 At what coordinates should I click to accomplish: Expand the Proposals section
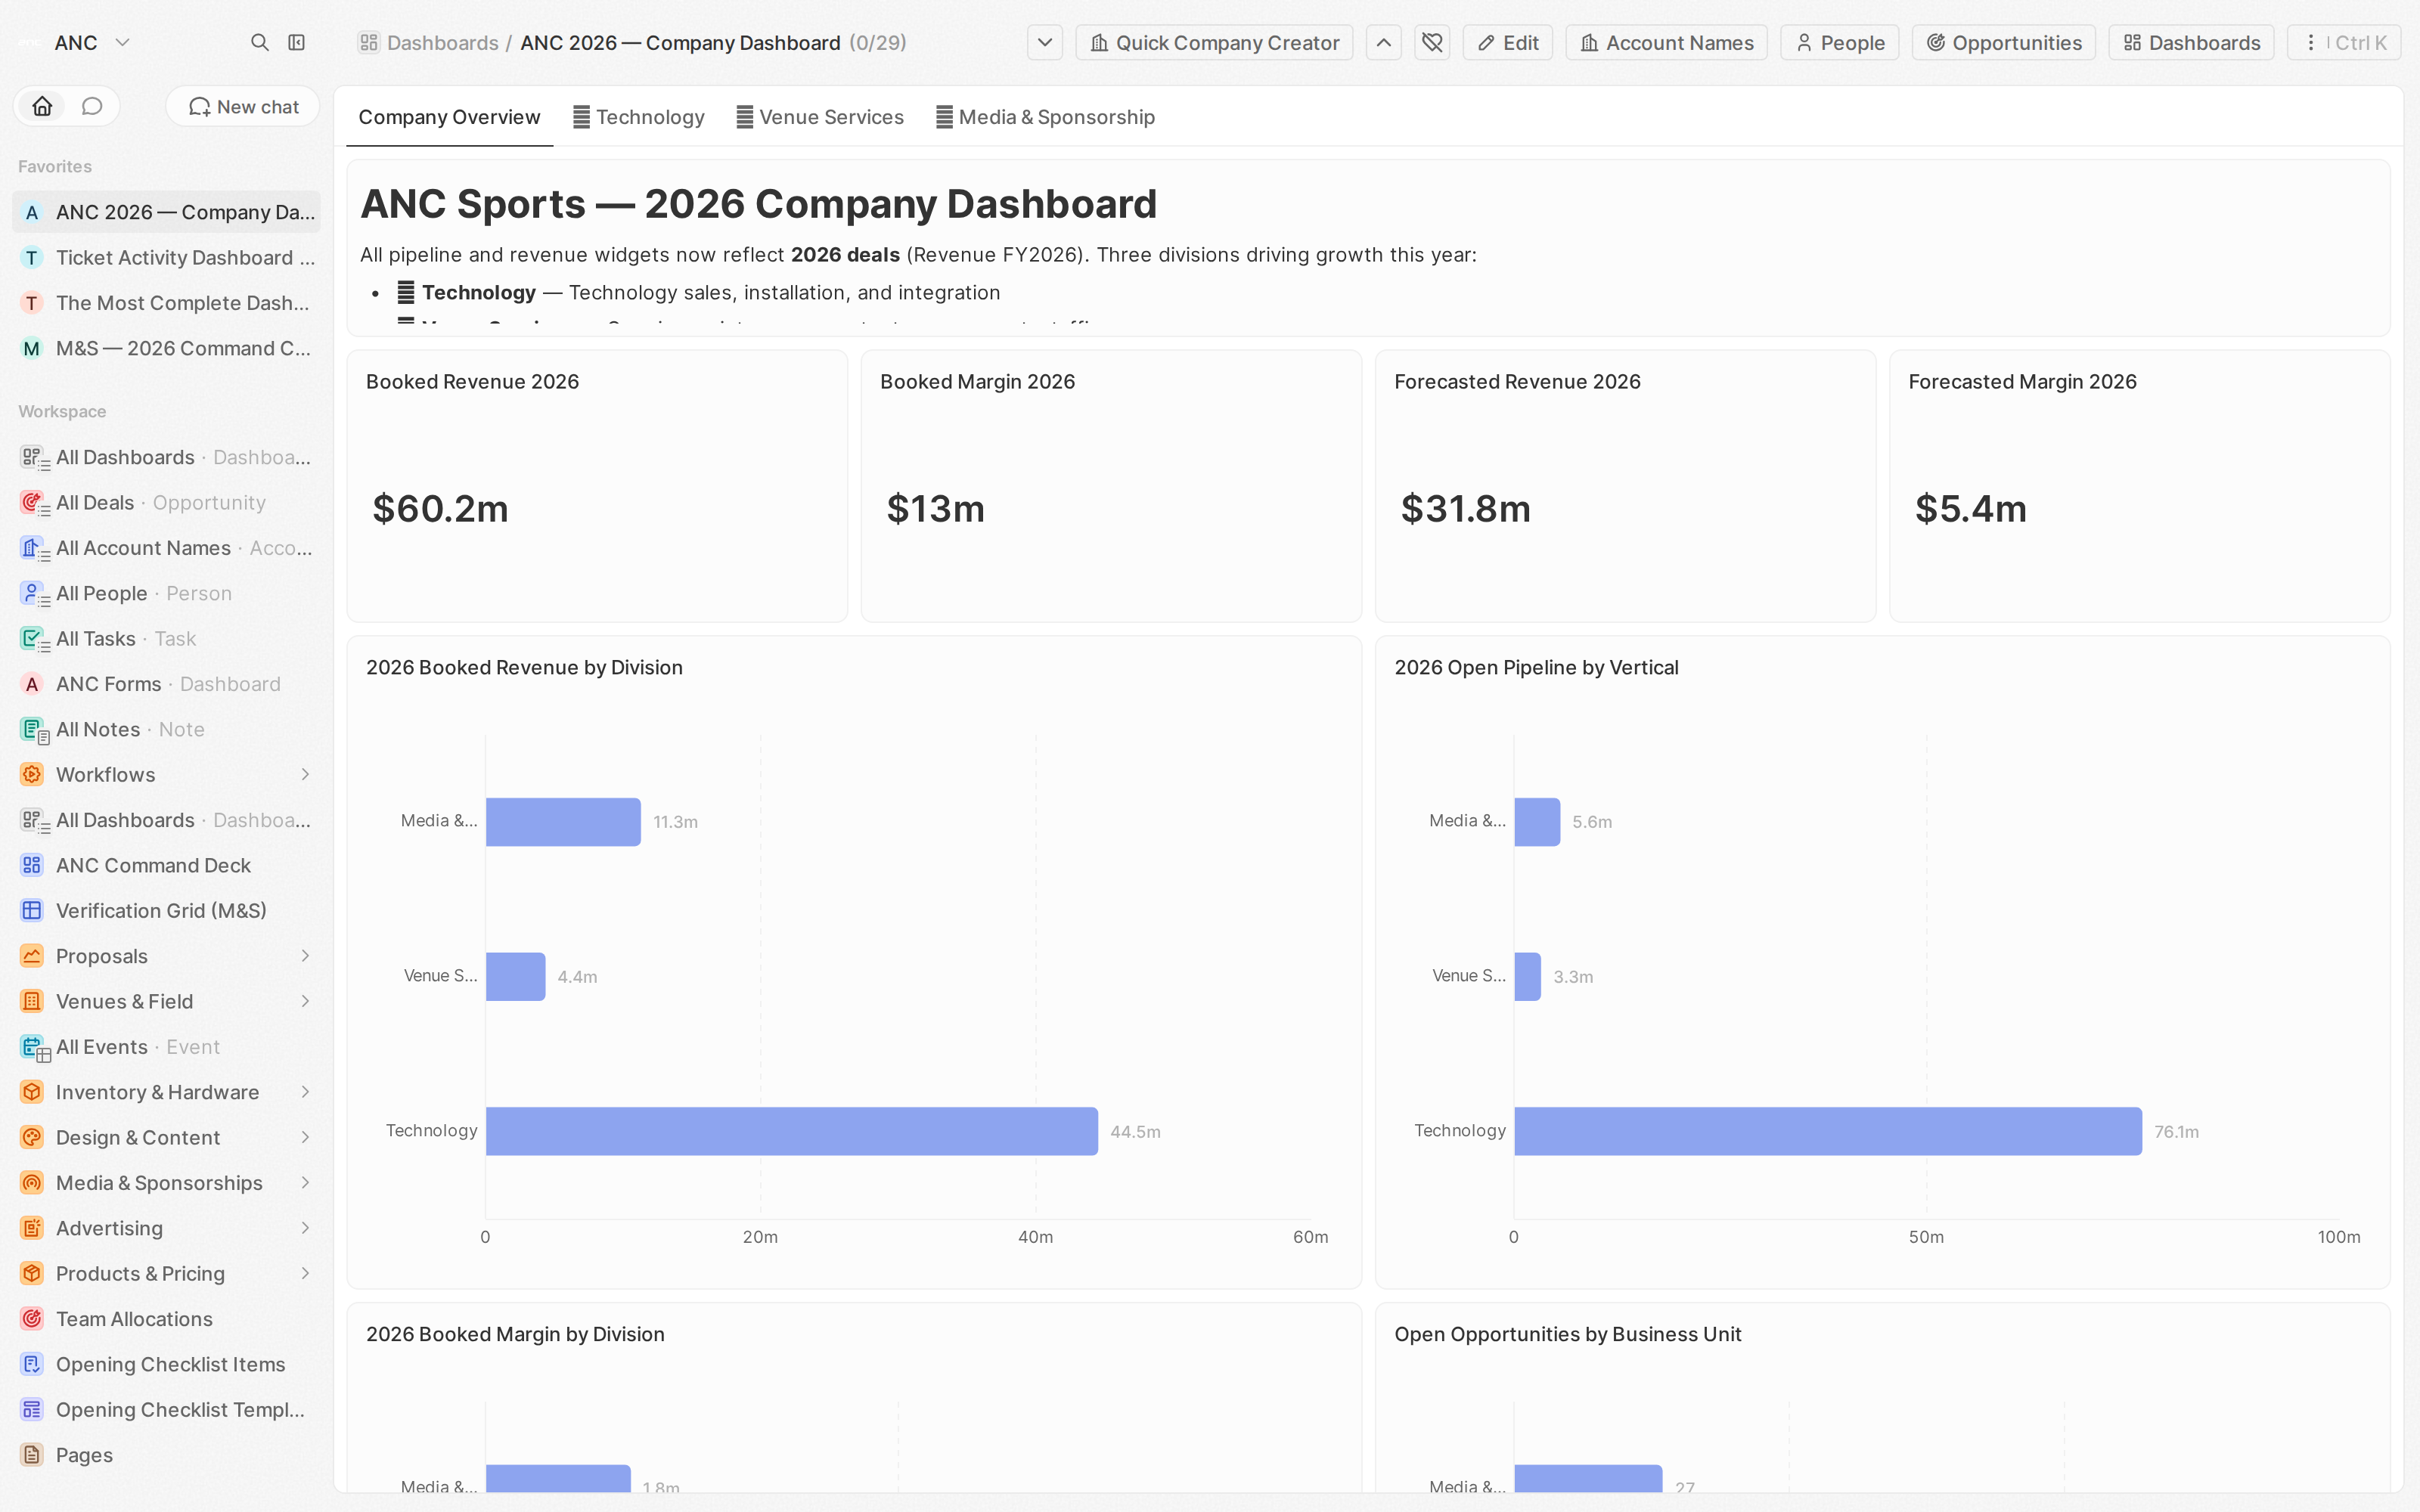click(305, 956)
